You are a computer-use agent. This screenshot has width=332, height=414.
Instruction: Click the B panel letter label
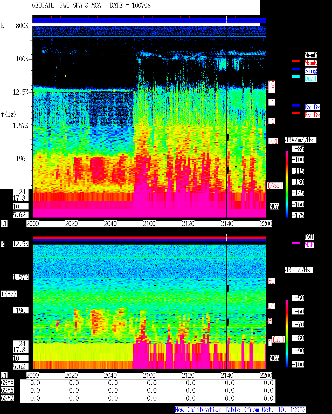click(3, 244)
